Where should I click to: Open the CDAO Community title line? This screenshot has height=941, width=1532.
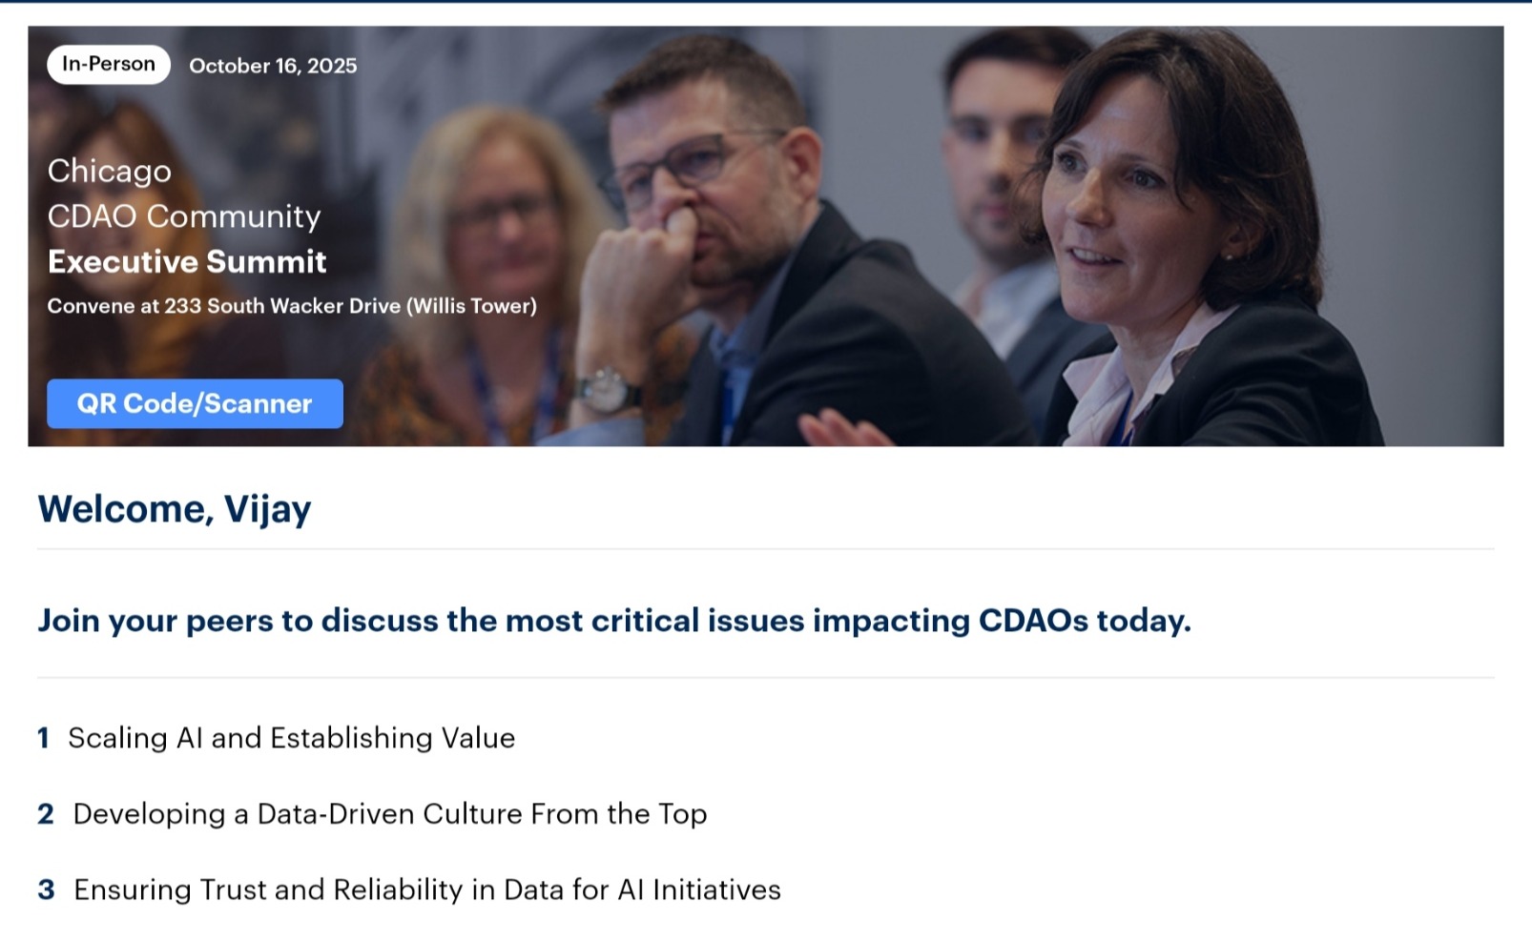coord(184,216)
